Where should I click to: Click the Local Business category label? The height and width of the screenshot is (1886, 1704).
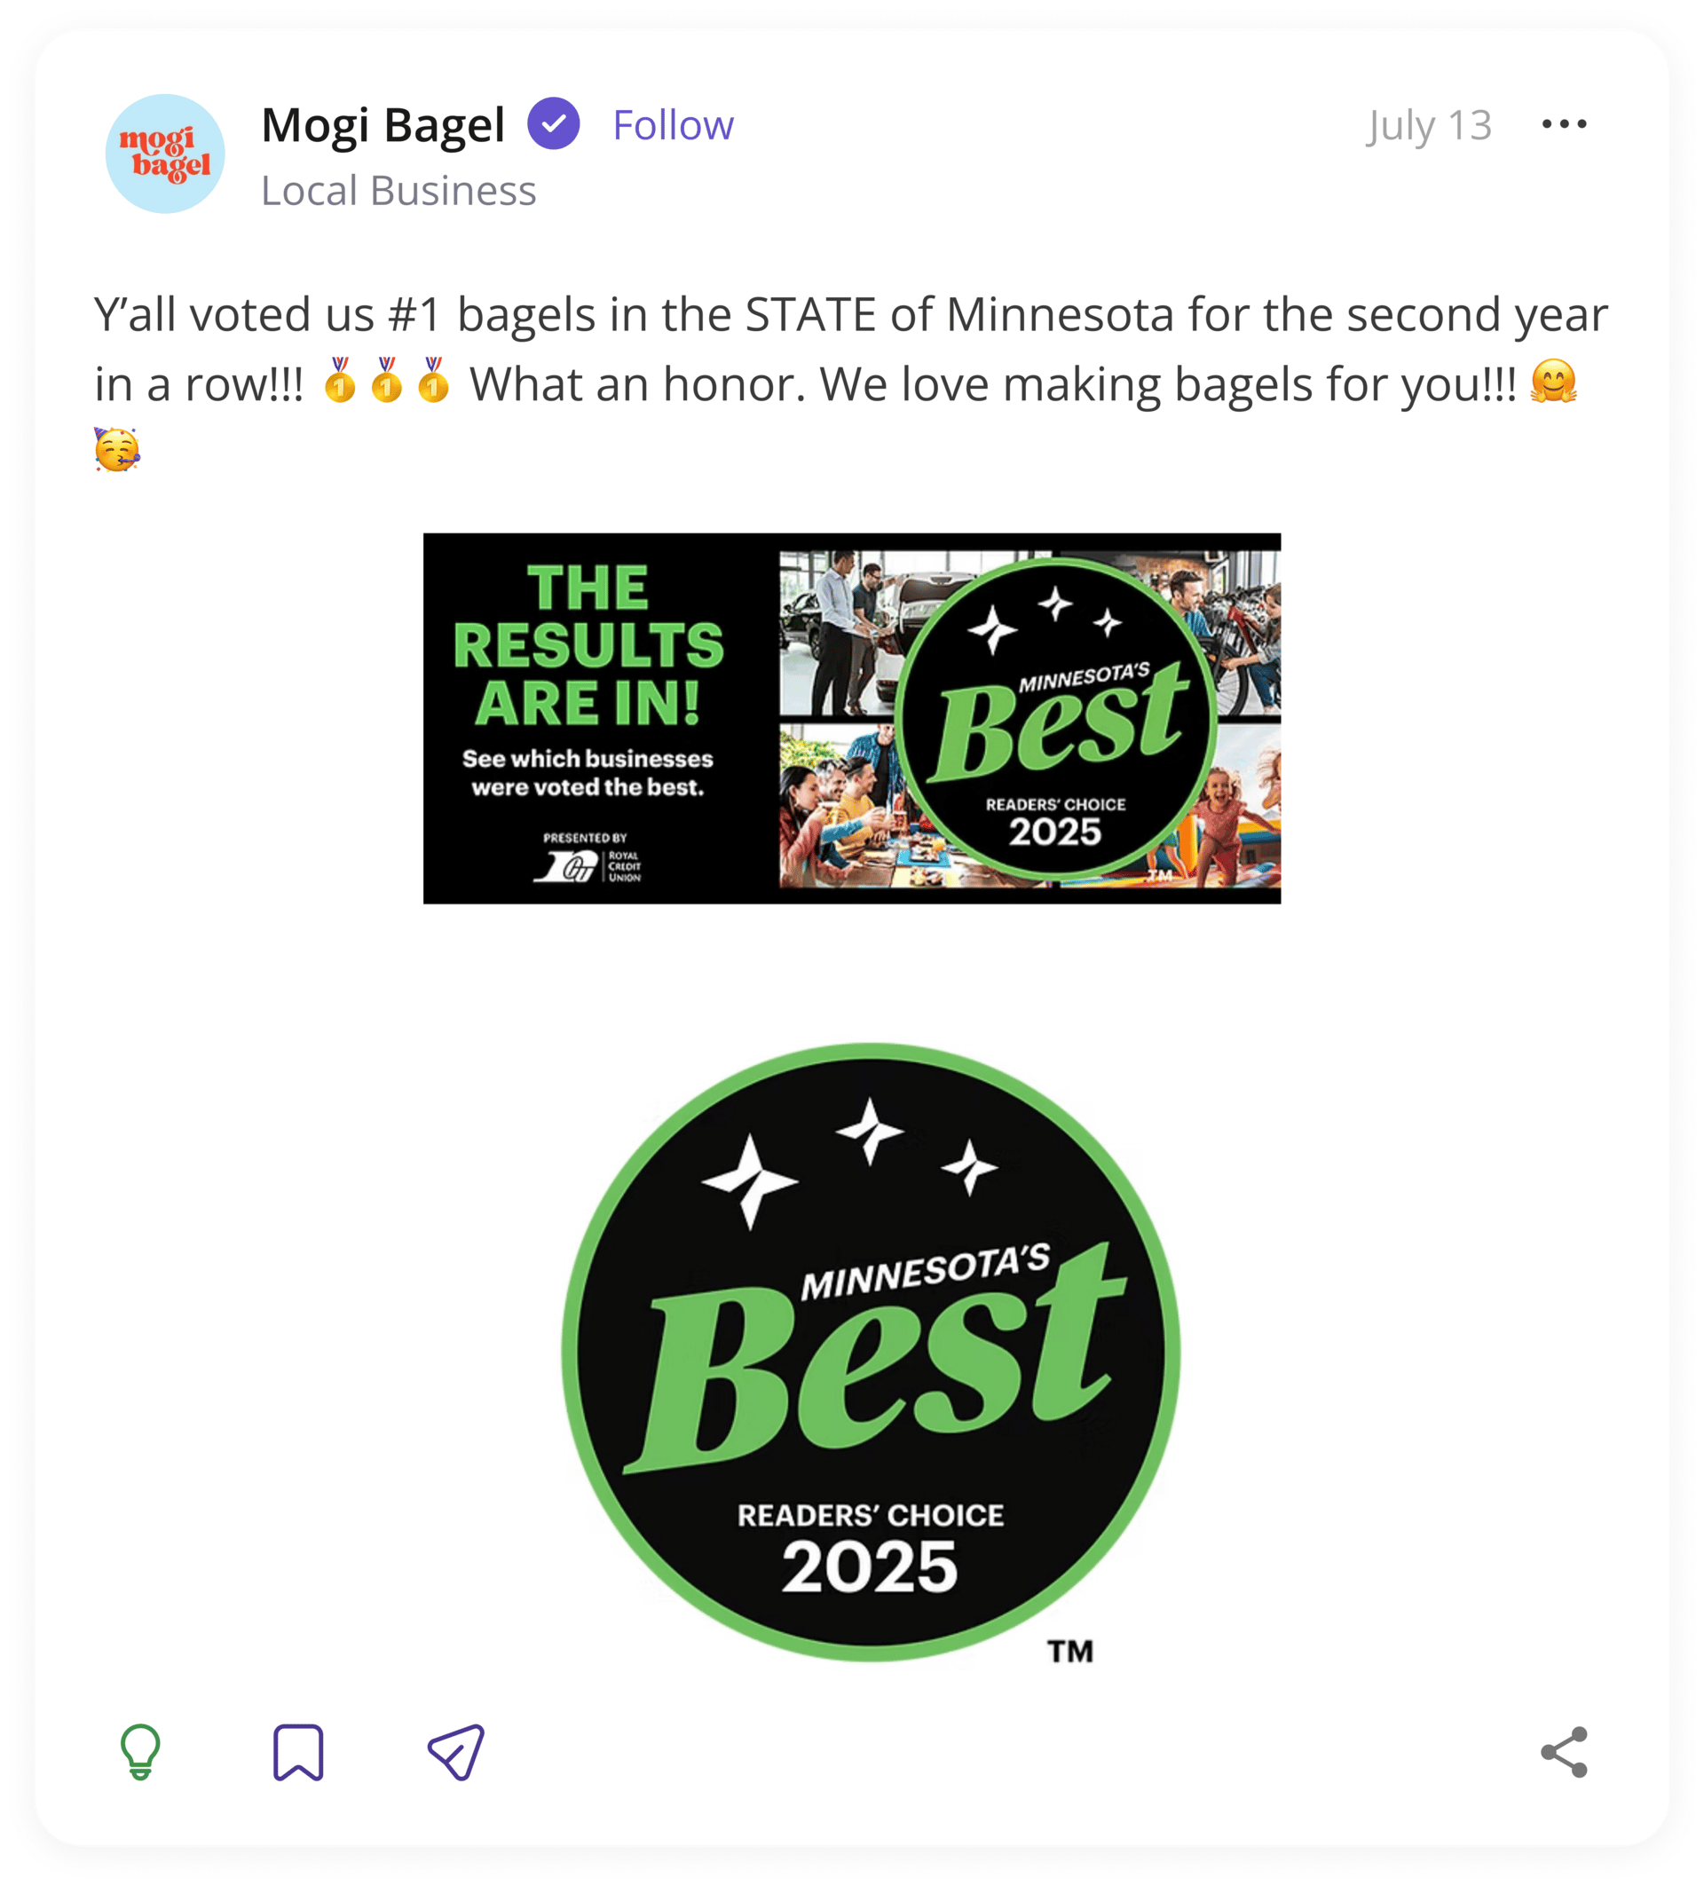click(x=398, y=191)
